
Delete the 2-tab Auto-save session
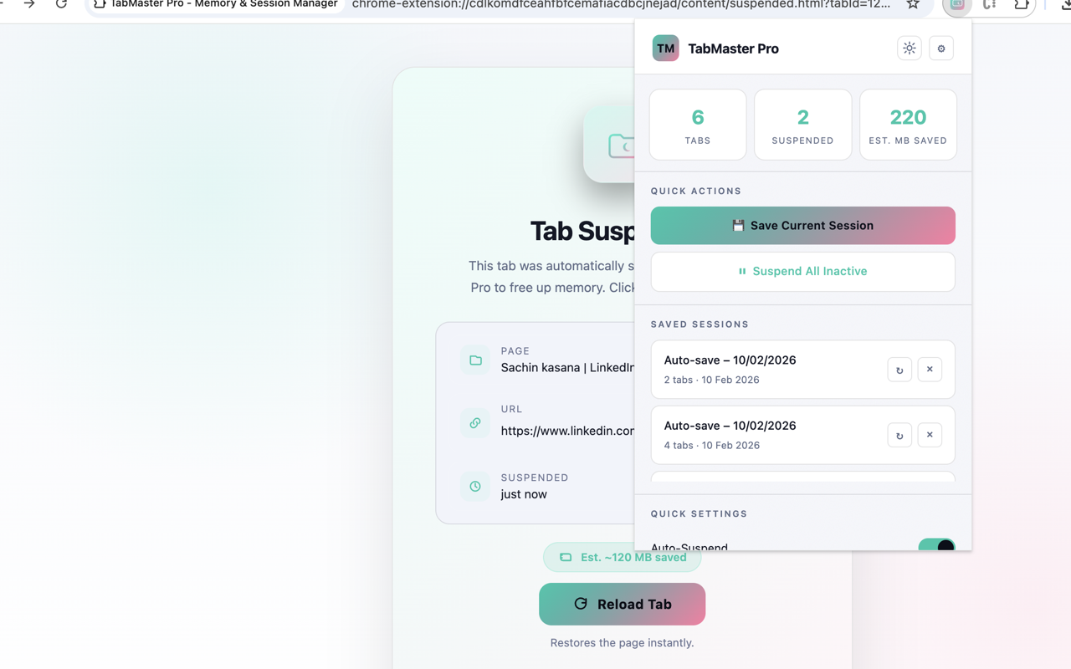(x=929, y=369)
